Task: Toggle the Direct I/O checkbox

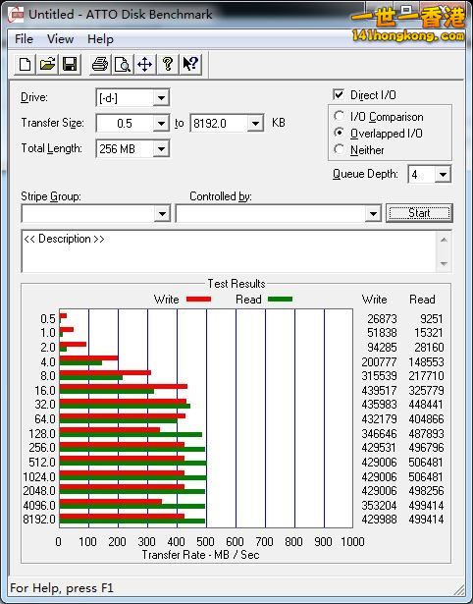Action: [x=339, y=94]
